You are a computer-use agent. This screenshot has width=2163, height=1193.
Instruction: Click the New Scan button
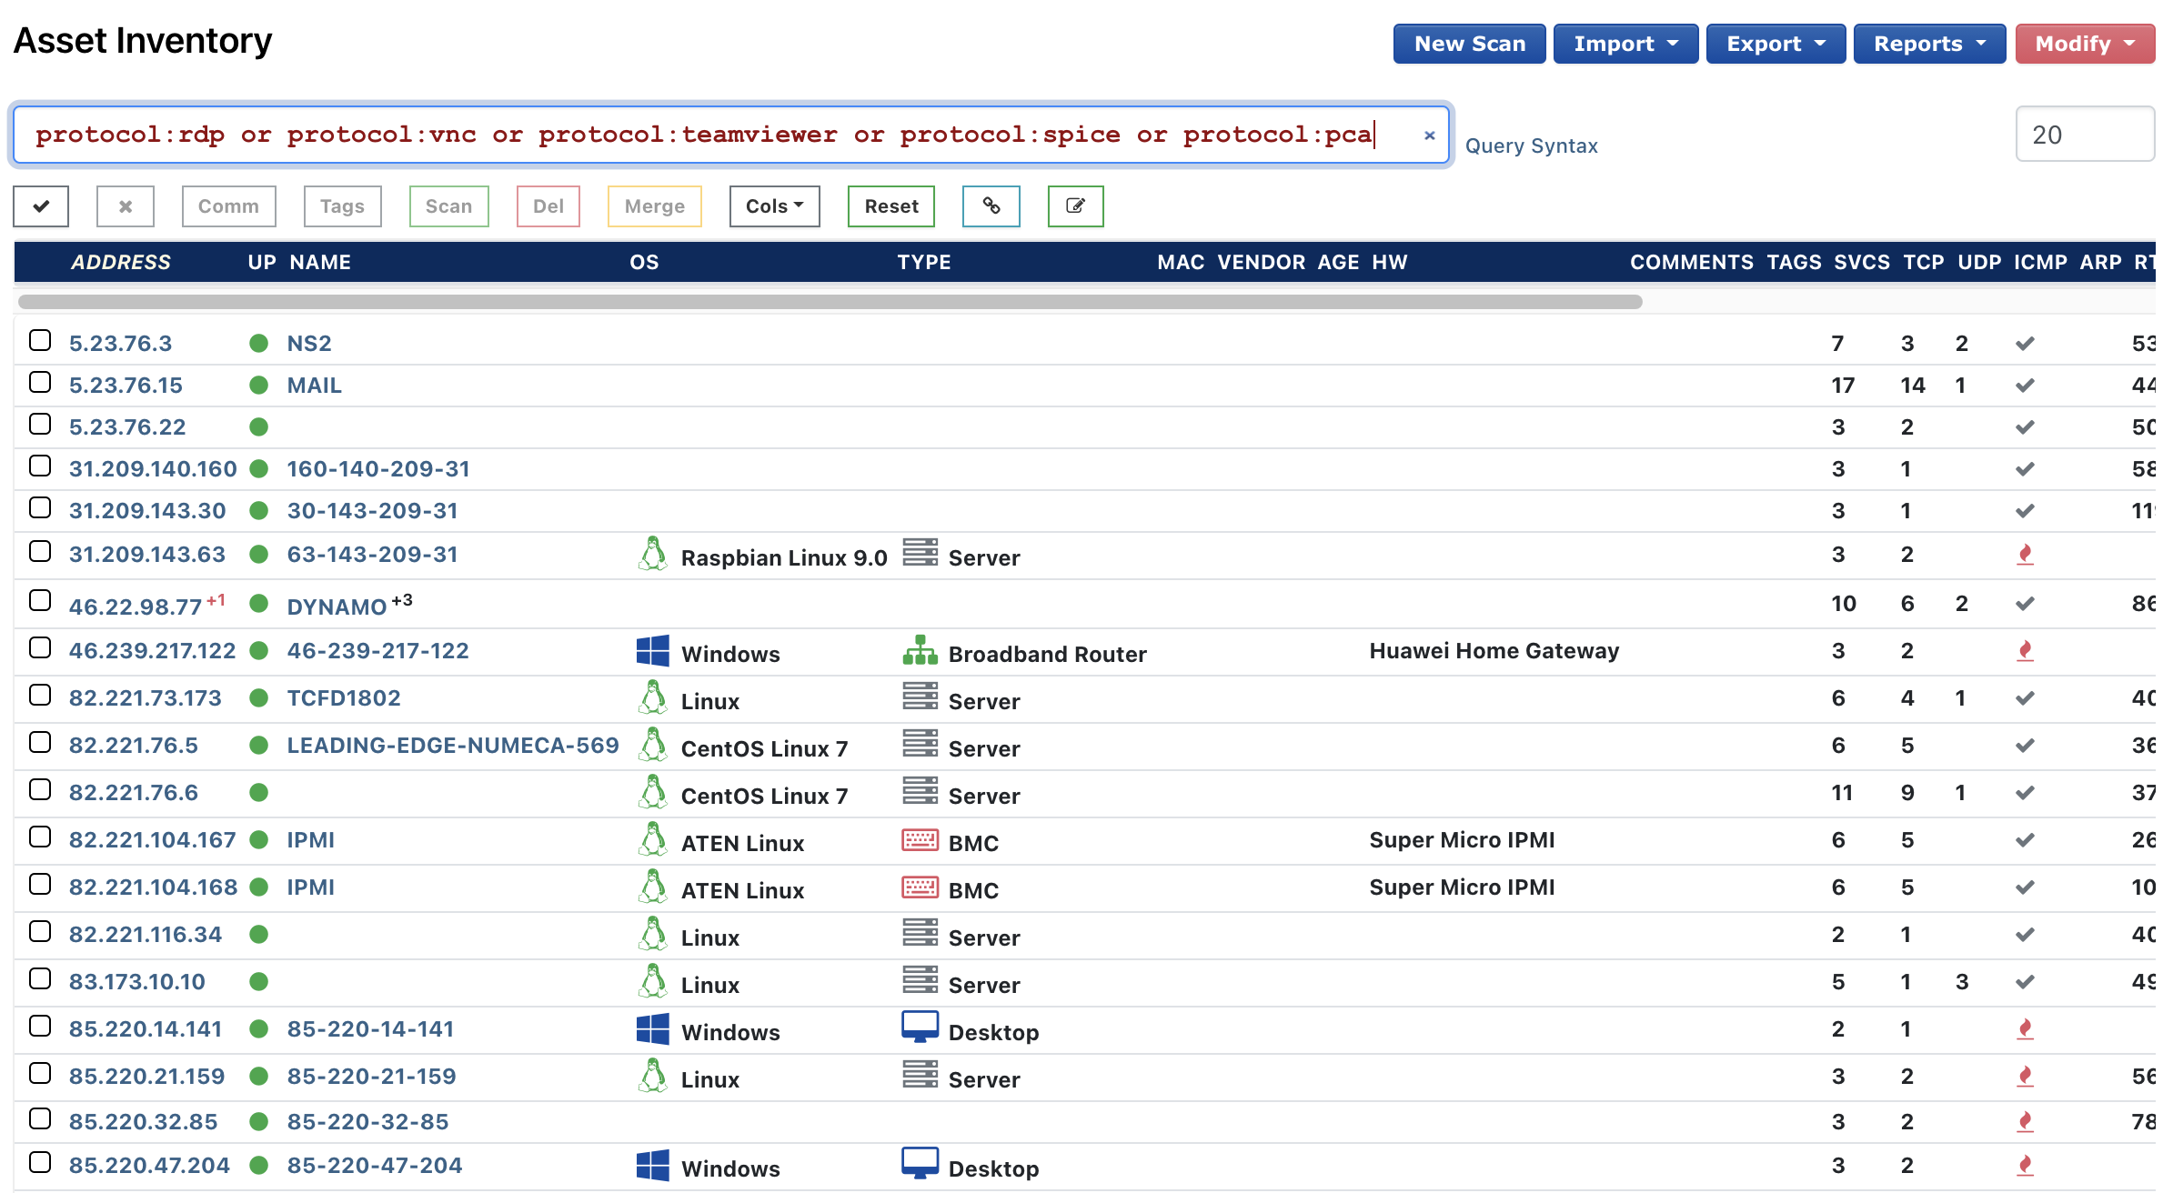coord(1468,41)
